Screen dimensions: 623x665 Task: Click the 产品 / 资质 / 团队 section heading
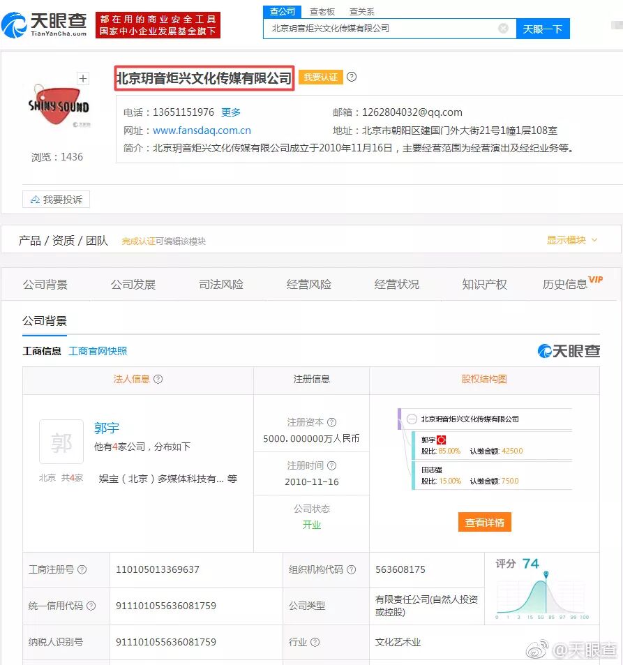(63, 241)
